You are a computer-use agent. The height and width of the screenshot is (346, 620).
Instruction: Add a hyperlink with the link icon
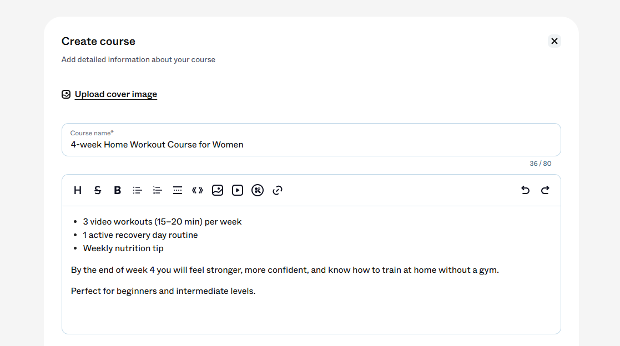[278, 190]
